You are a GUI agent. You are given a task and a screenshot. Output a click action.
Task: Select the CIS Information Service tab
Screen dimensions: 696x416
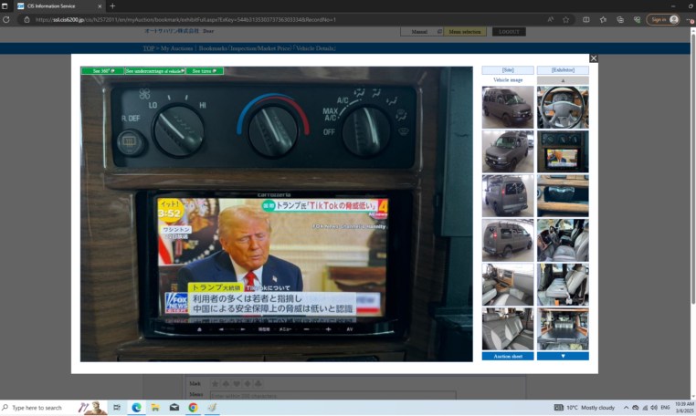coord(59,6)
